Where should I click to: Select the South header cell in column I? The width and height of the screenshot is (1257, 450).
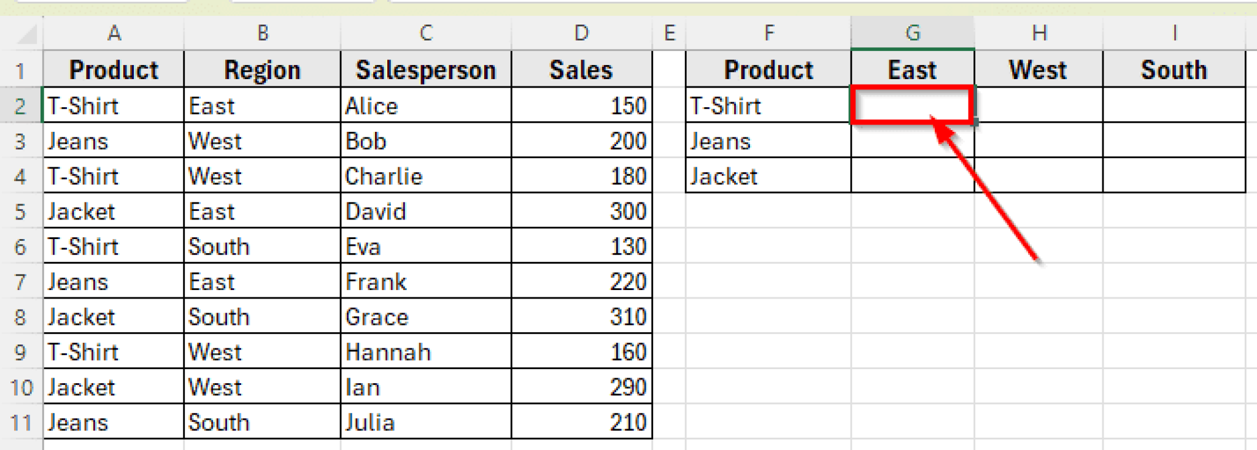[x=1173, y=69]
